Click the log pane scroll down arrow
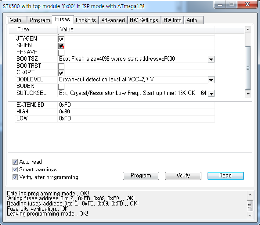This screenshot has width=260, height=225. (x=250, y=215)
